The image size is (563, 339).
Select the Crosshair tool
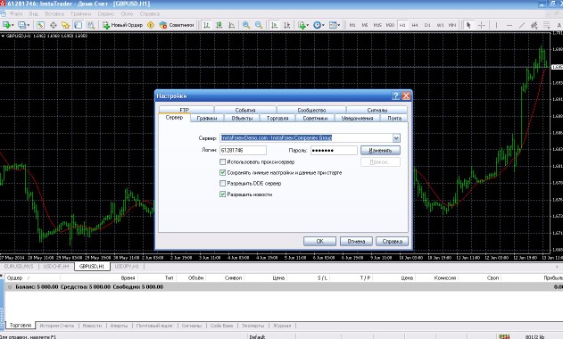(482, 25)
